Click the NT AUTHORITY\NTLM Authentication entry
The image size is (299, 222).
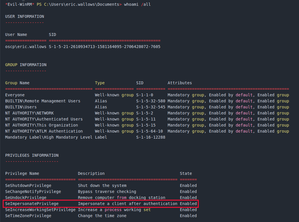[44, 131]
